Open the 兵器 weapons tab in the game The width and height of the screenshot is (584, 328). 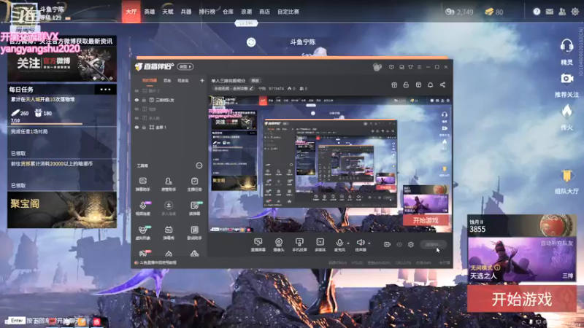(186, 12)
